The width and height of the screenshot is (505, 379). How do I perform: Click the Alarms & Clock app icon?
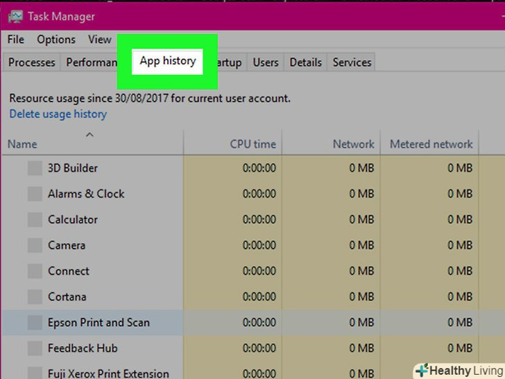(x=35, y=194)
